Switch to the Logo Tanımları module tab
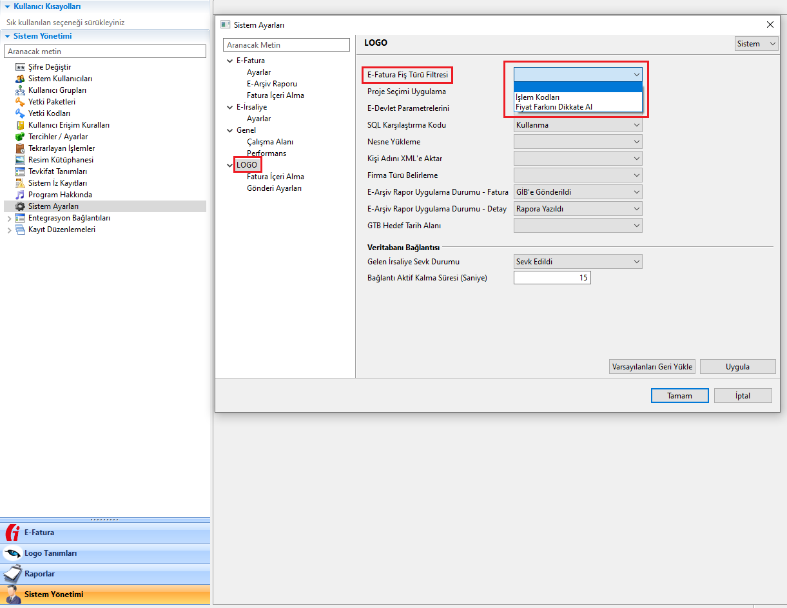Image resolution: width=787 pixels, height=608 pixels. coord(105,553)
